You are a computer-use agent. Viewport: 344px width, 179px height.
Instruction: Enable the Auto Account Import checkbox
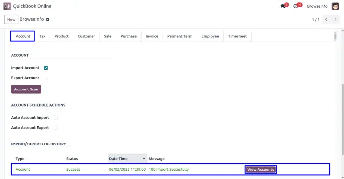click(x=56, y=117)
